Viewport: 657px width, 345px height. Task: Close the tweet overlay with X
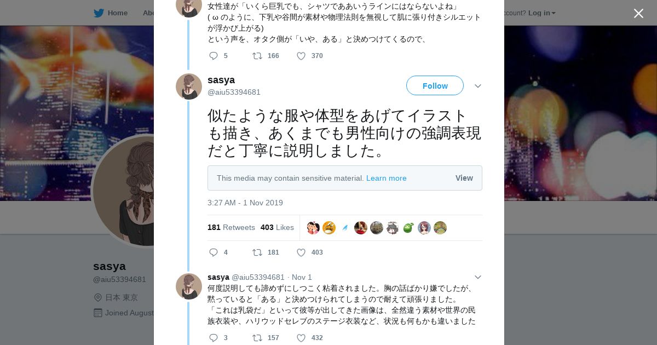click(x=638, y=14)
